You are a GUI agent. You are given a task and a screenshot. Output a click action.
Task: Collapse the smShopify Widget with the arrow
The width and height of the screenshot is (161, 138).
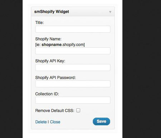click(x=110, y=12)
